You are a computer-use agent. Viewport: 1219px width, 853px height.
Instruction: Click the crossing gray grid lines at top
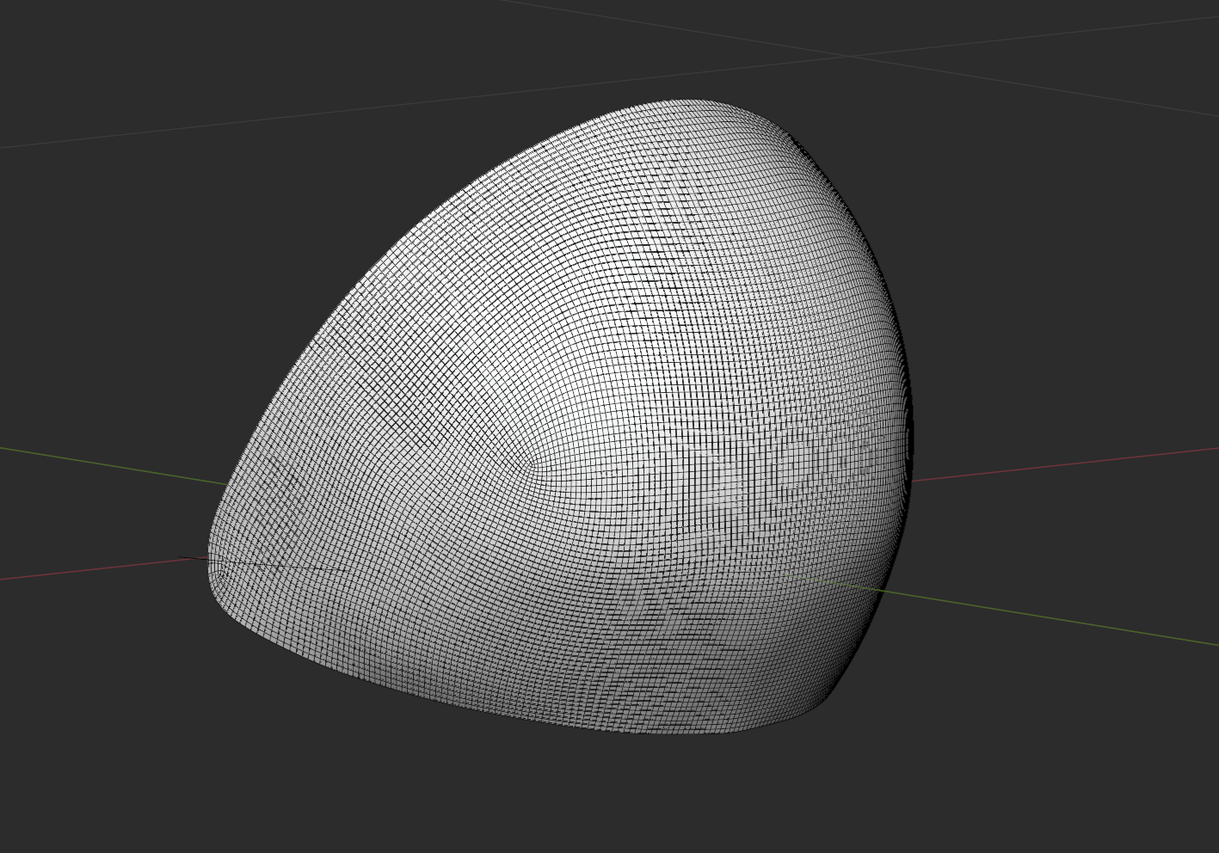(852, 57)
